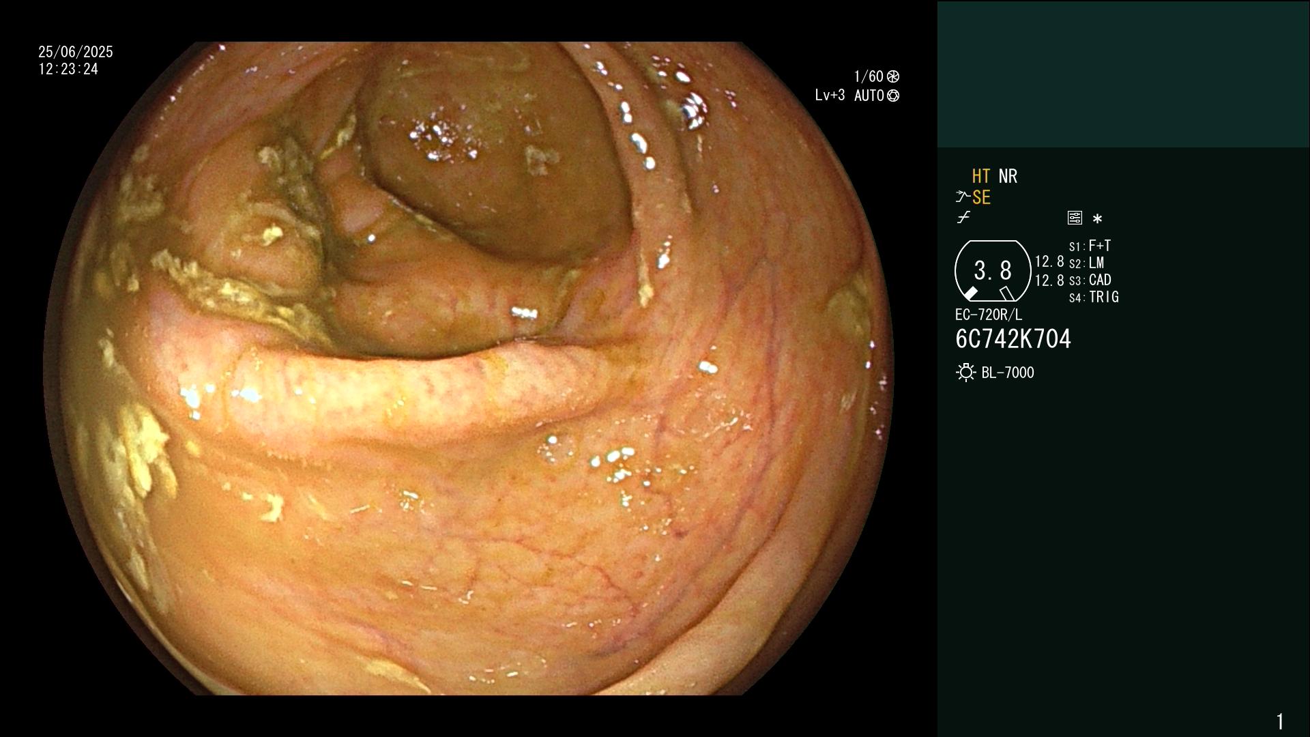Click the AUTO iris mode icon
This screenshot has height=737, width=1310.
[893, 96]
